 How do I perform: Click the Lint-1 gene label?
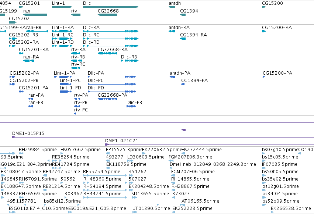click(x=58, y=3)
